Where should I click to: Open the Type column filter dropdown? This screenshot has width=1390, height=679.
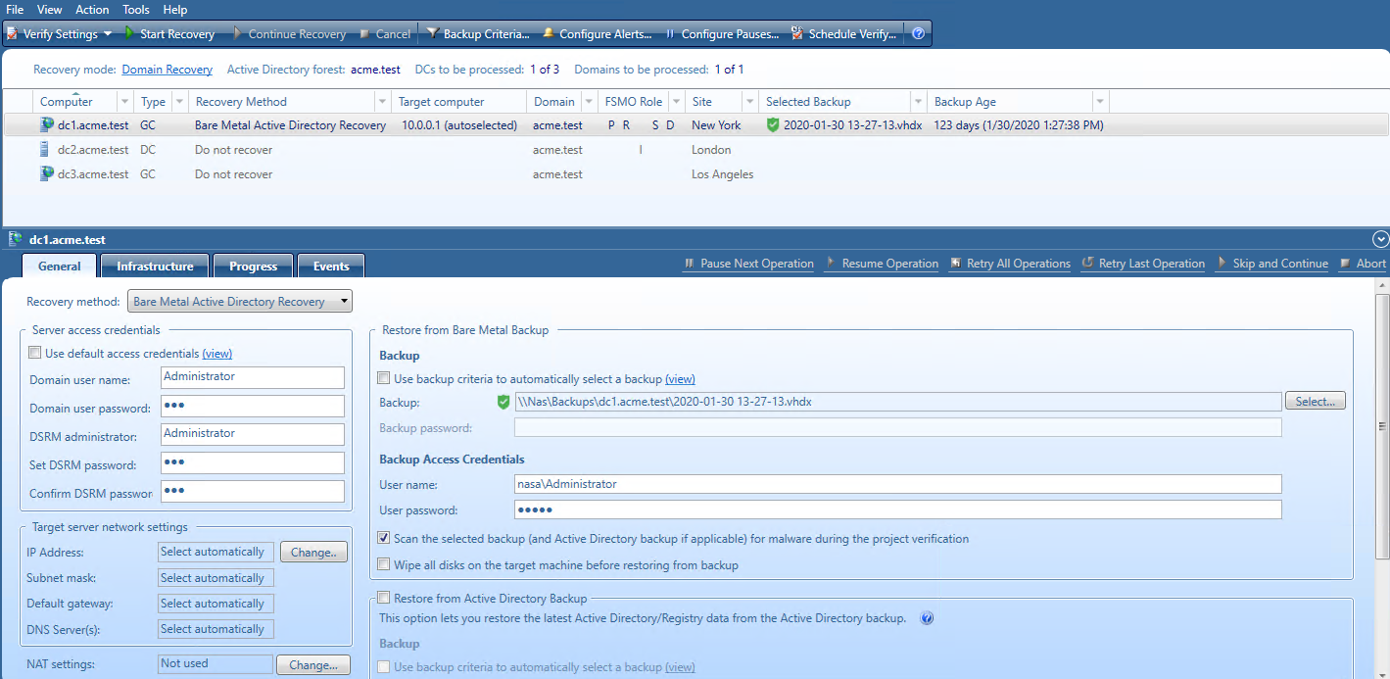[179, 102]
